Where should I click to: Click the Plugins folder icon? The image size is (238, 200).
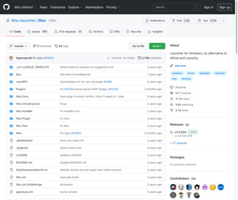[x=11, y=89]
